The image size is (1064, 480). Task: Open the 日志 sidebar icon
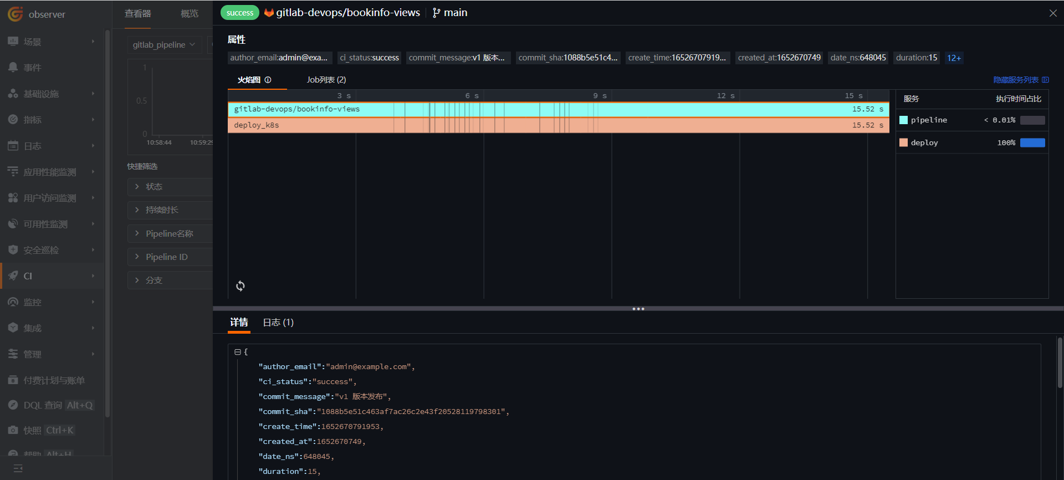(x=13, y=146)
